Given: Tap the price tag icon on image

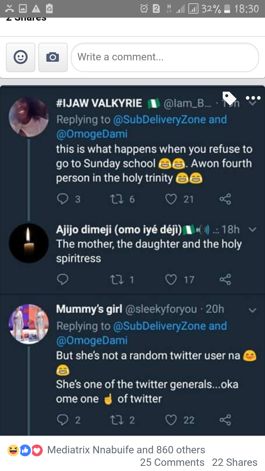Looking at the screenshot, I should pos(229,98).
